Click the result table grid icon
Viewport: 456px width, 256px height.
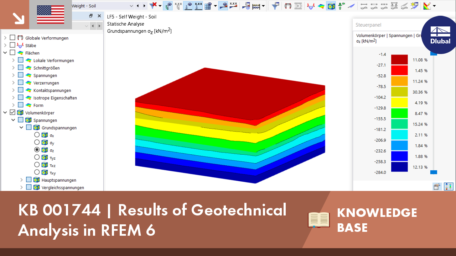(208, 6)
